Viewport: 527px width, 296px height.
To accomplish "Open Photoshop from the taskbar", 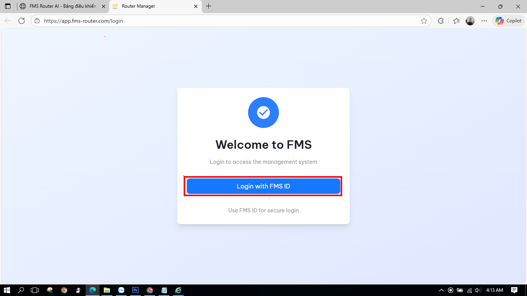I will pos(135,290).
